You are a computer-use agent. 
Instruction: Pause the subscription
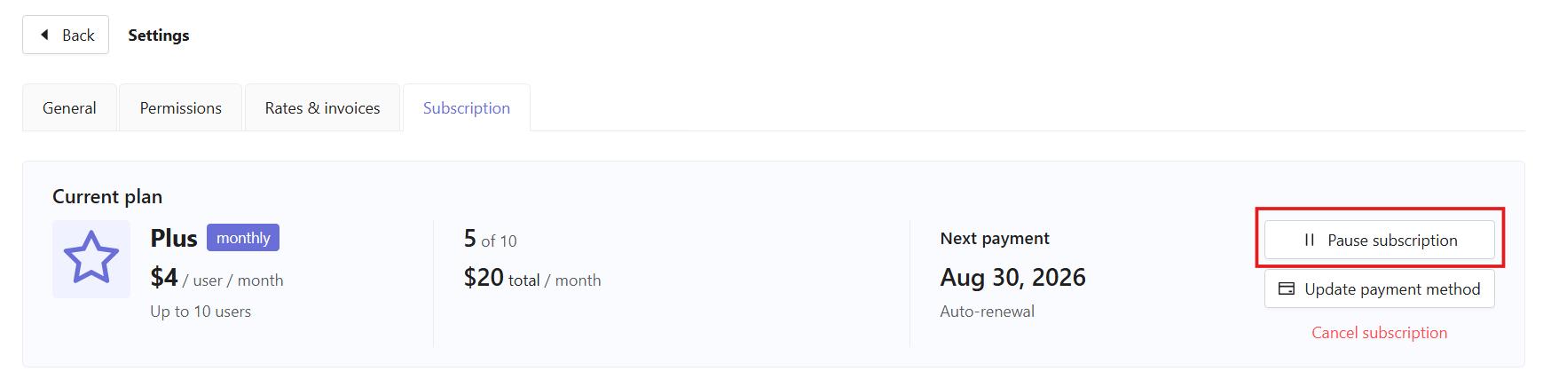1380,240
